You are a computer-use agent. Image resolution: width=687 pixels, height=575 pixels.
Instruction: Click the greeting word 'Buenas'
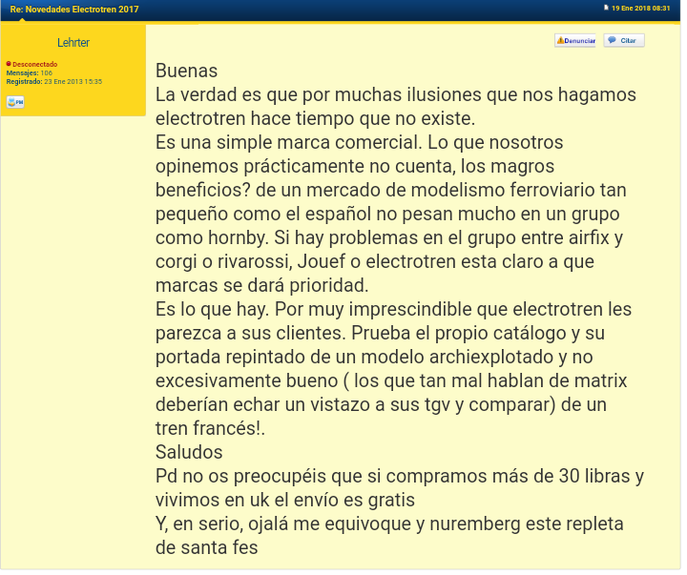[x=187, y=71]
